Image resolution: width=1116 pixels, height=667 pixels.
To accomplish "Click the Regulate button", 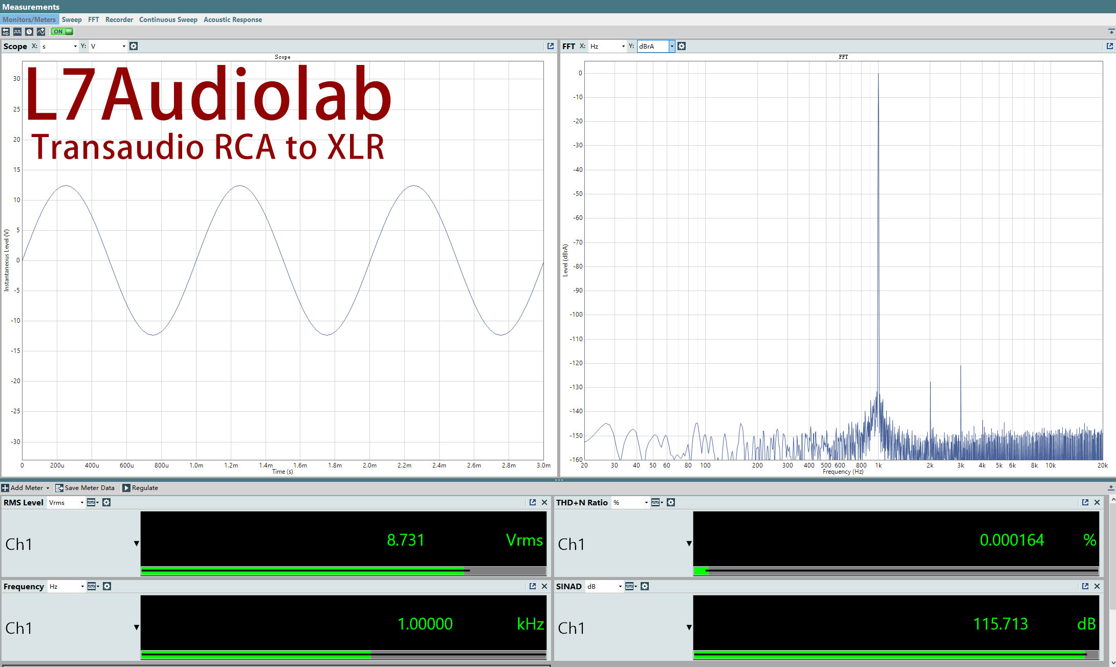I will click(x=140, y=488).
